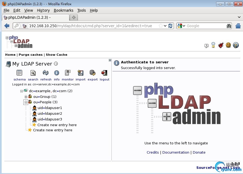The height and width of the screenshot is (174, 243).
Task: Select the uid=ldapuser3 entry
Action: (50, 119)
